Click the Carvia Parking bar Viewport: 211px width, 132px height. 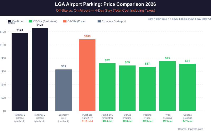pyautogui.click(x=127, y=88)
